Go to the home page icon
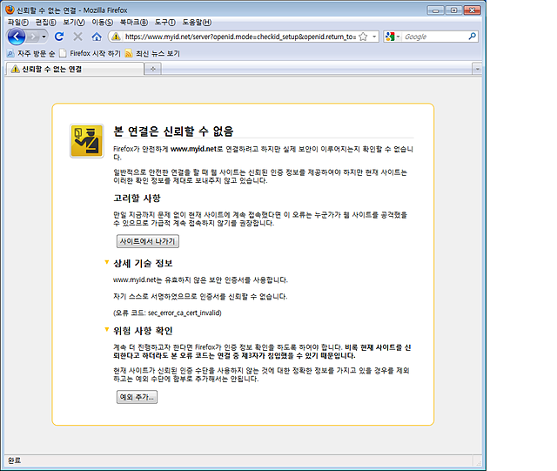The width and height of the screenshot is (557, 471). click(x=97, y=37)
